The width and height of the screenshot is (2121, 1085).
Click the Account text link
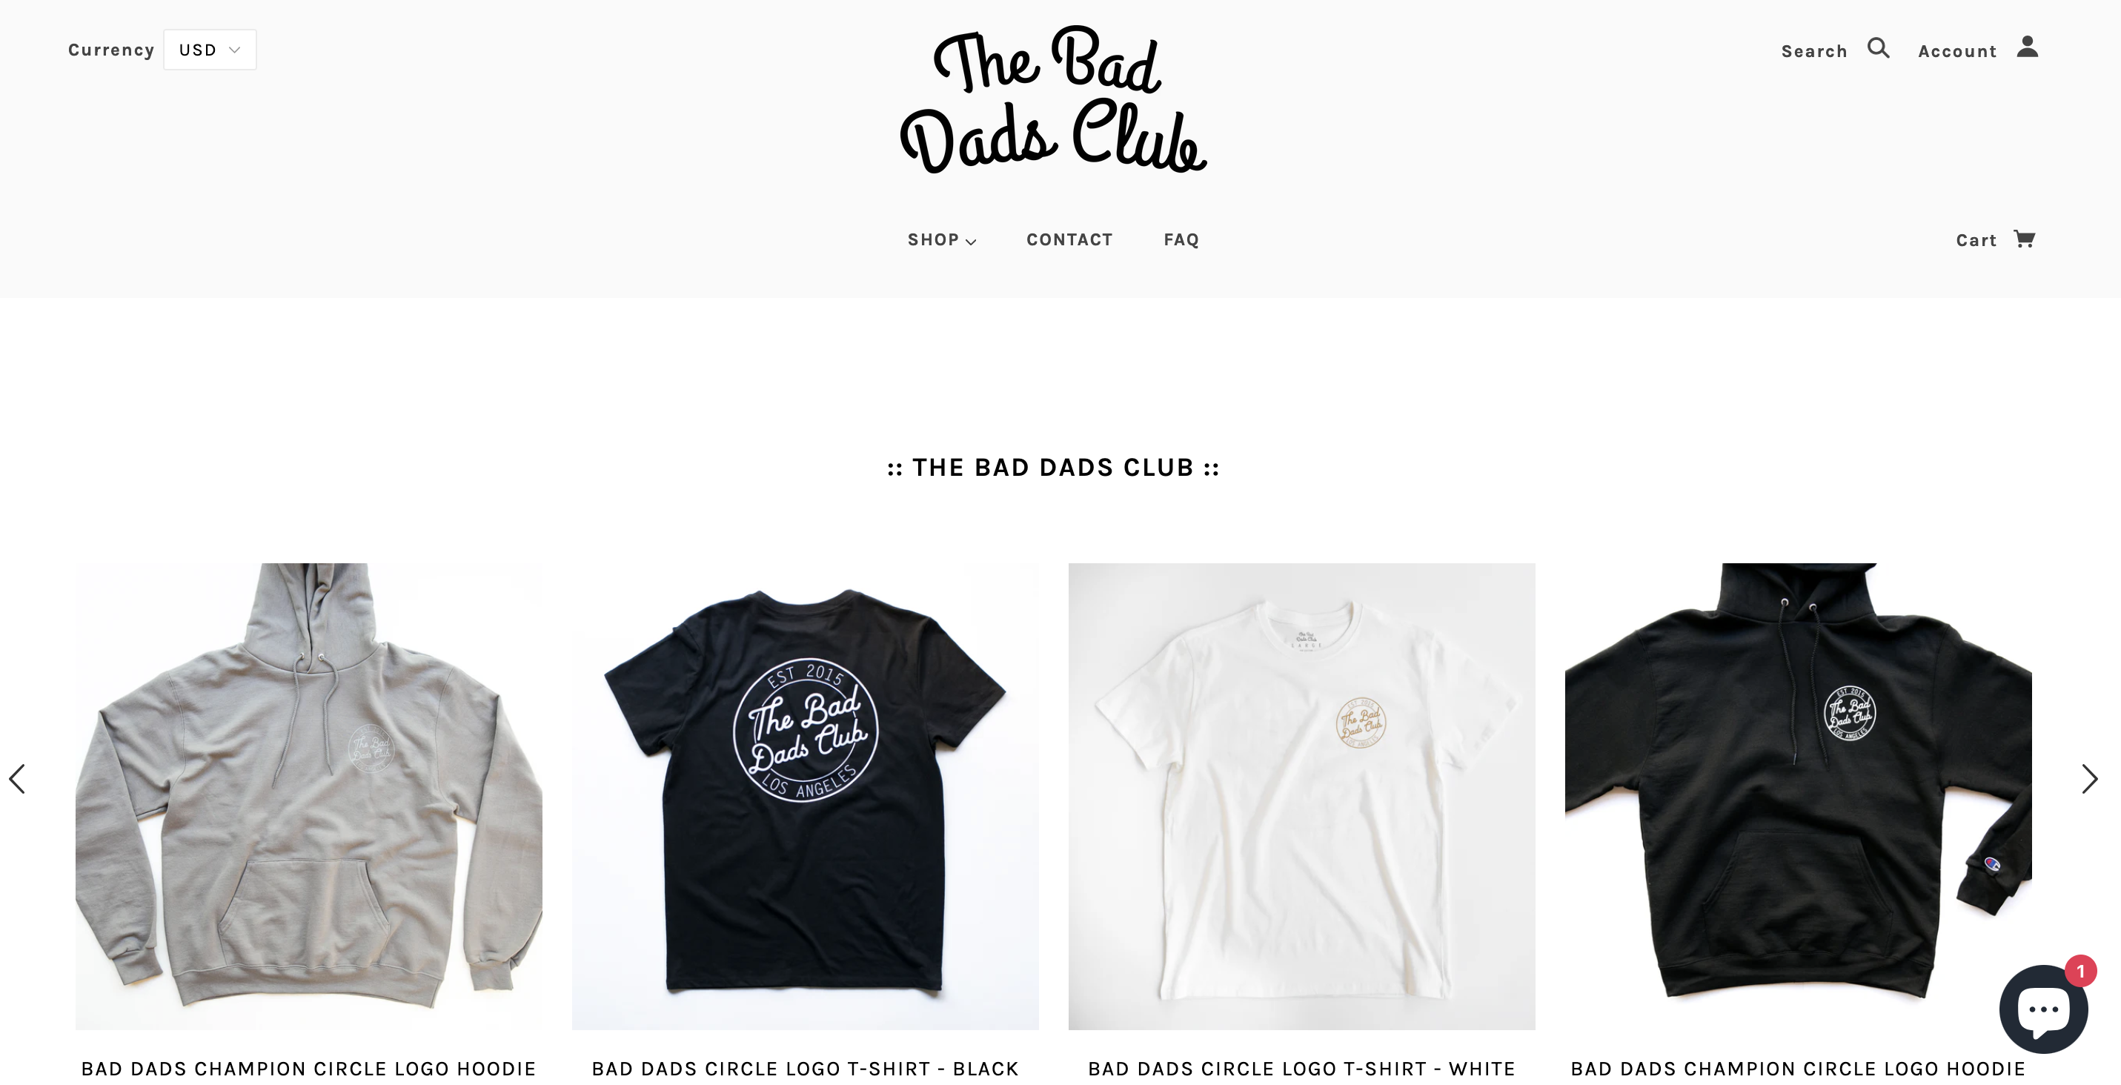(x=1957, y=51)
